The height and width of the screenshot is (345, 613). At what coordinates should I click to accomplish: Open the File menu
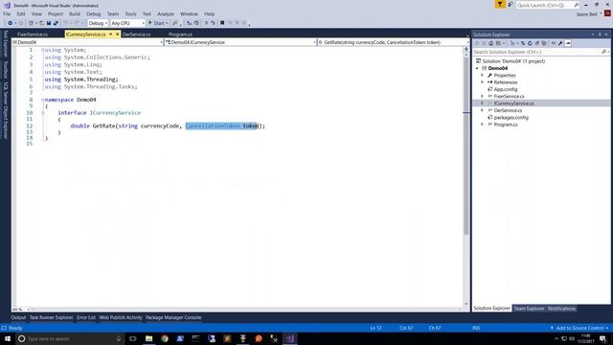(7, 13)
